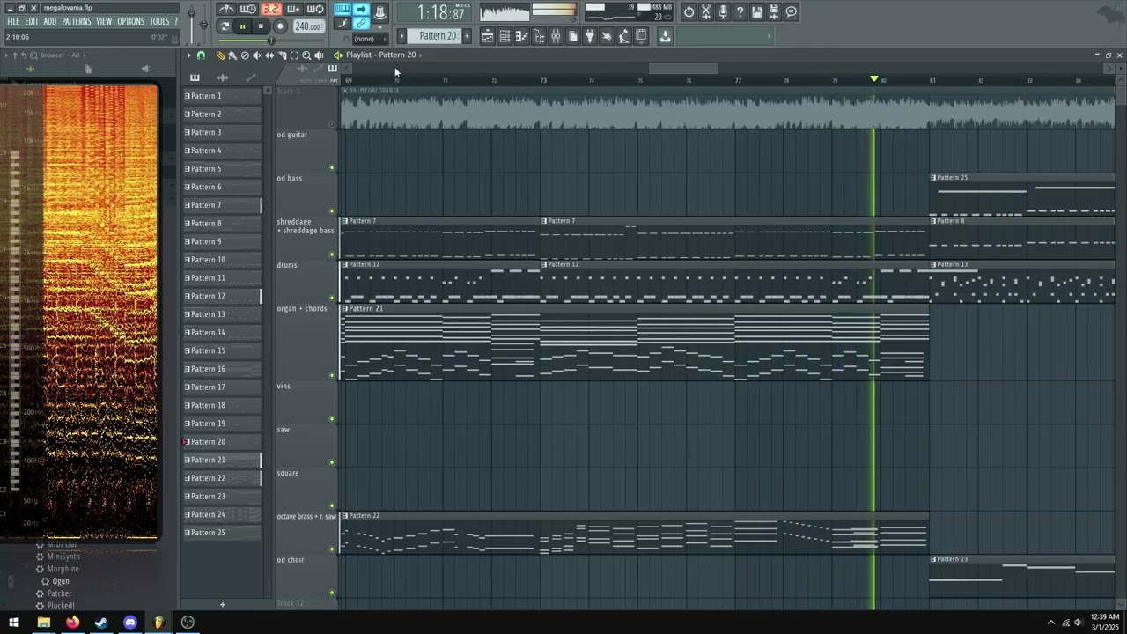The height and width of the screenshot is (634, 1127).
Task: Open the PATTERNS menu
Action: click(x=77, y=21)
